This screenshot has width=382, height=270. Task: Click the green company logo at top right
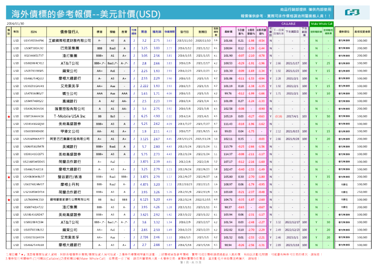pos(352,12)
